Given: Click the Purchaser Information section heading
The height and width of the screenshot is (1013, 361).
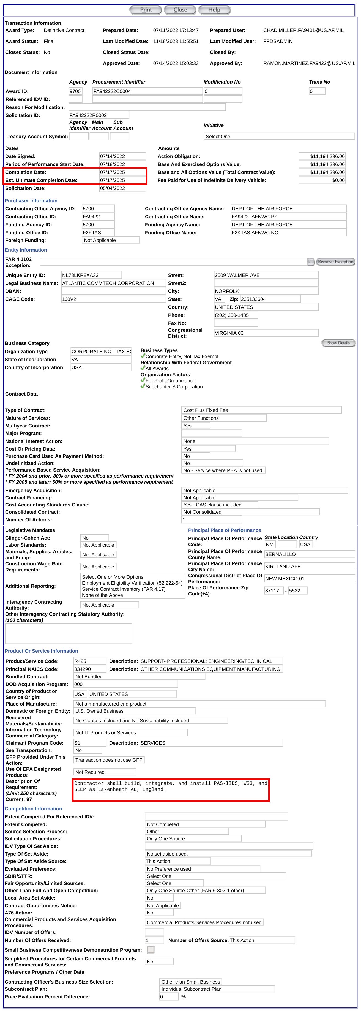Looking at the screenshot, I should pos(31,201).
